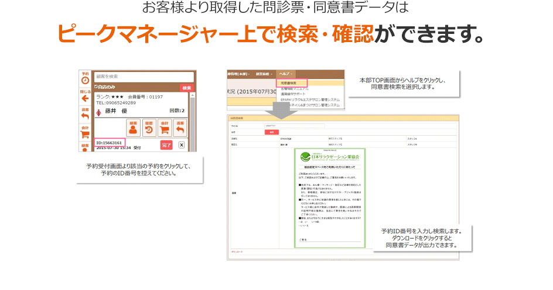Screen dimensions: 553x290
Task: Click the red 検索 button in consent search form
Action: coord(272,132)
